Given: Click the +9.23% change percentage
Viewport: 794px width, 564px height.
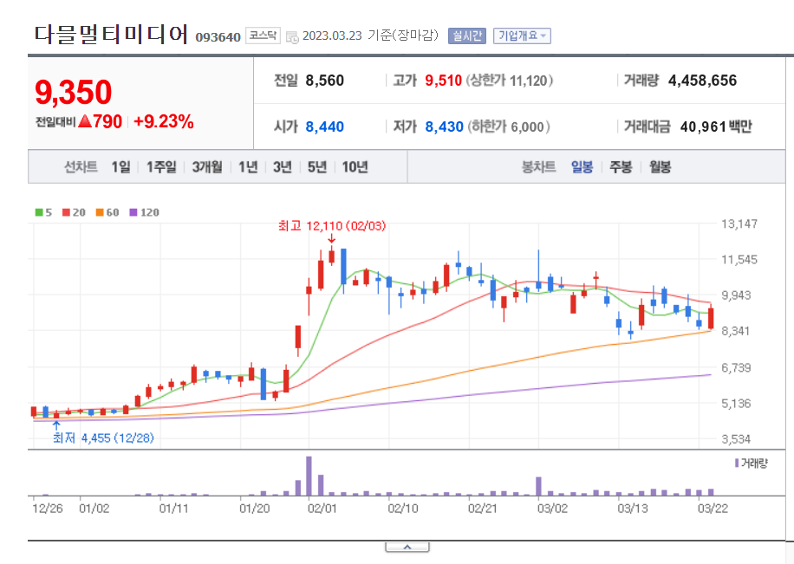Looking at the screenshot, I should (164, 122).
